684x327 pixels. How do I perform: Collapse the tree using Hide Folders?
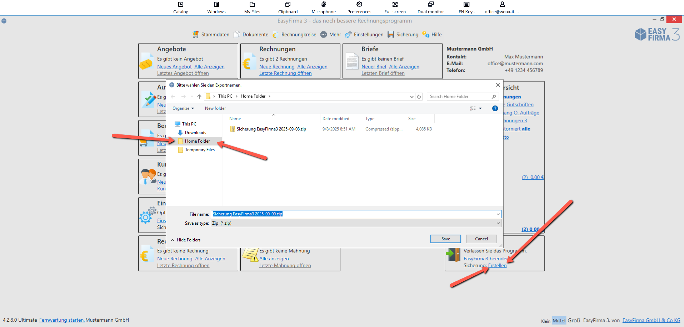pos(185,240)
